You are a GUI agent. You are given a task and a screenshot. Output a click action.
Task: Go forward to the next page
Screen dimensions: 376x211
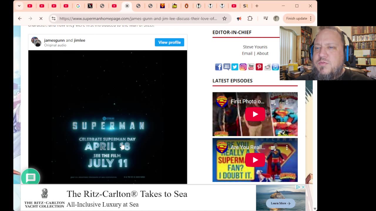[x=30, y=18]
